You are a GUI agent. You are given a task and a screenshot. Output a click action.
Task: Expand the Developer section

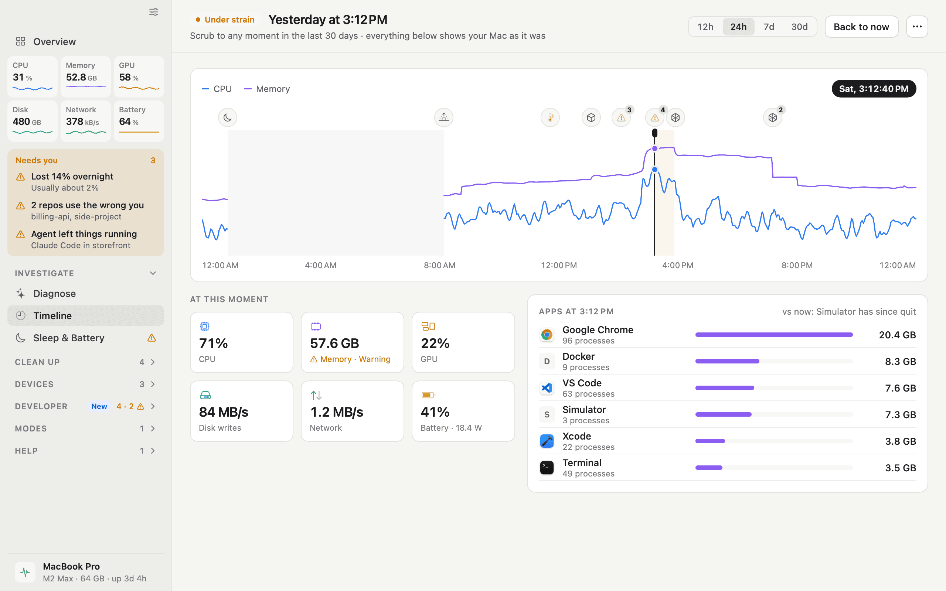[86, 407]
